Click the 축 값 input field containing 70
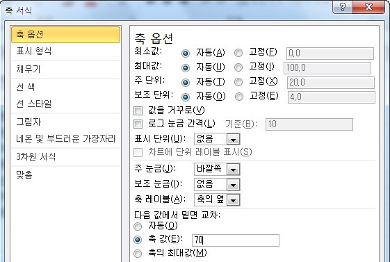The width and height of the screenshot is (390, 262). [x=236, y=240]
